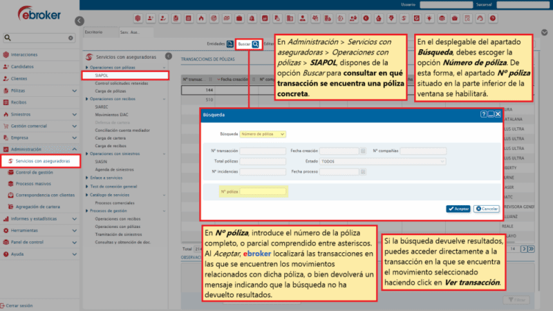
Task: Select SIAREC in the services tree
Action: pyautogui.click(x=102, y=107)
